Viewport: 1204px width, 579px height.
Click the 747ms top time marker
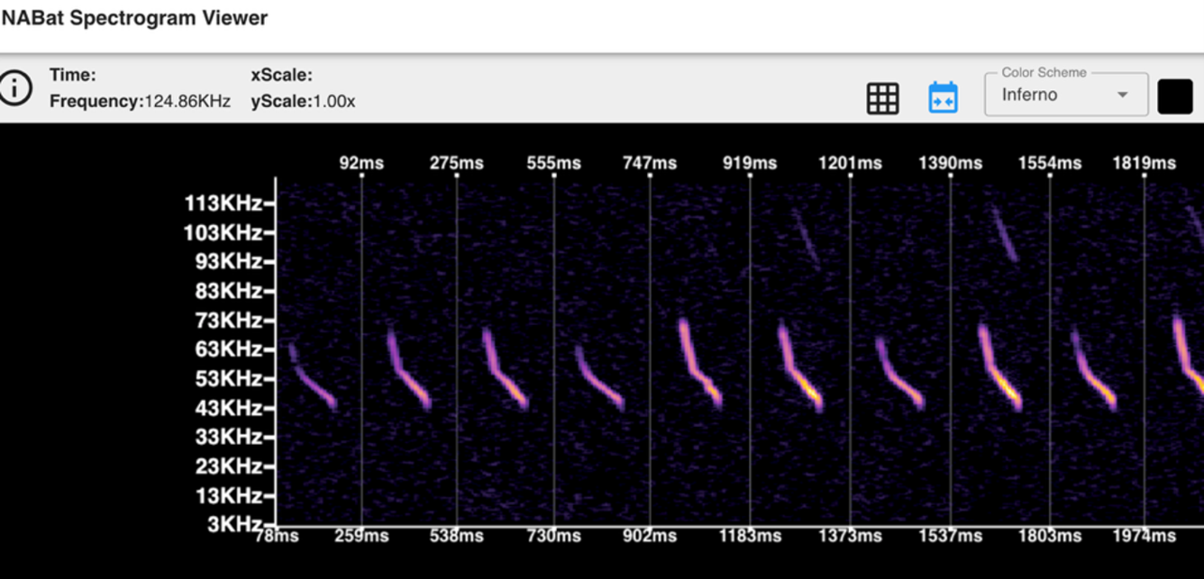(x=650, y=163)
